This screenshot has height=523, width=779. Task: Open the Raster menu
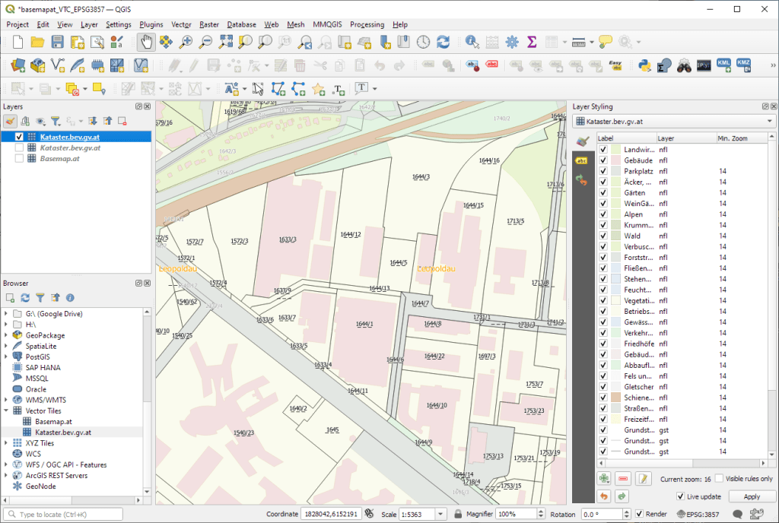[209, 24]
